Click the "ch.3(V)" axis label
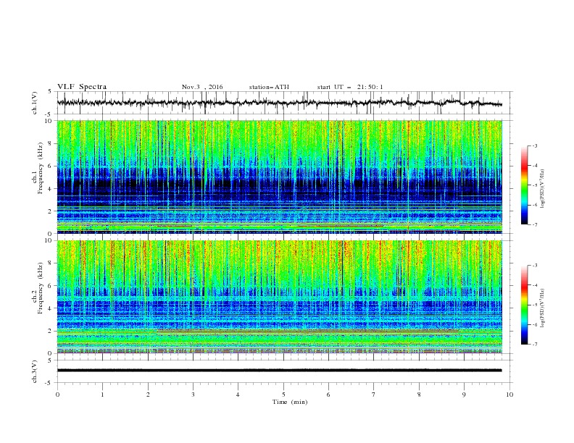 coord(35,372)
